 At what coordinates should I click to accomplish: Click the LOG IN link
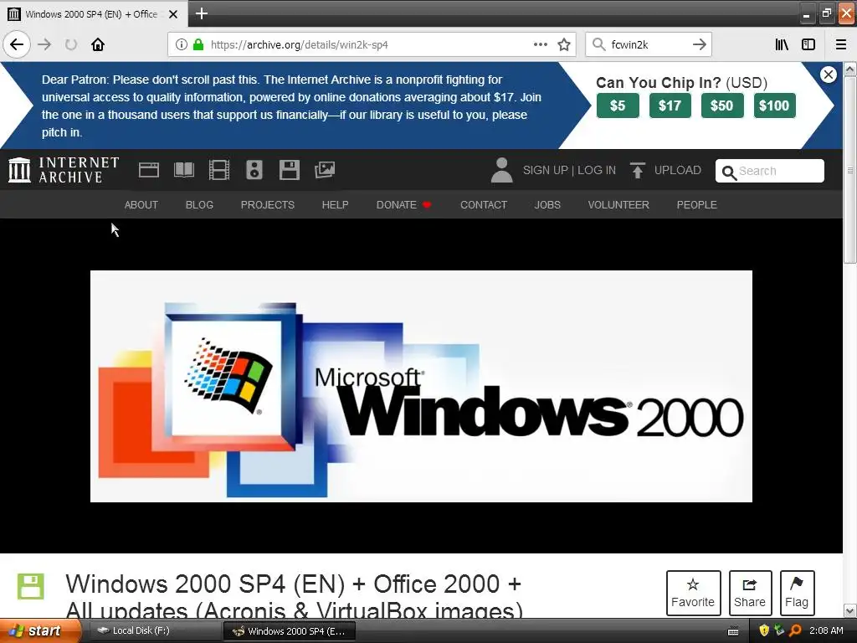coord(596,171)
